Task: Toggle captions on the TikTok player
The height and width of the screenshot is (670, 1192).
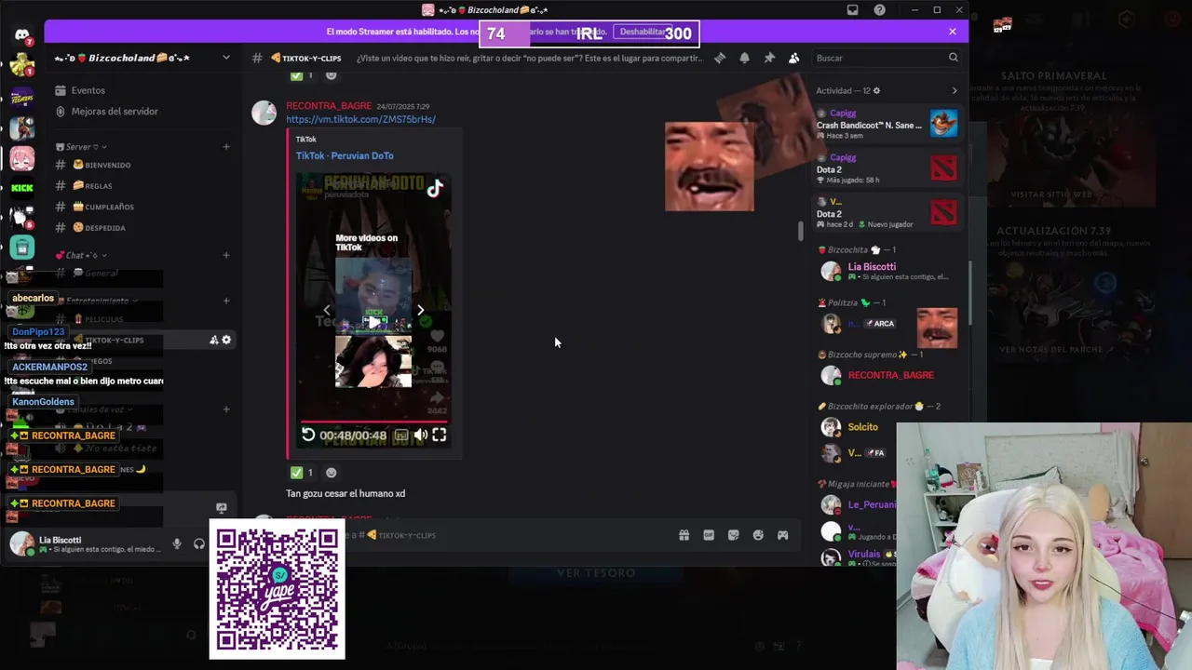Action: click(401, 435)
